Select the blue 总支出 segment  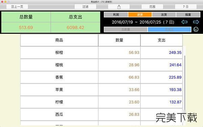(x=170, y=29)
